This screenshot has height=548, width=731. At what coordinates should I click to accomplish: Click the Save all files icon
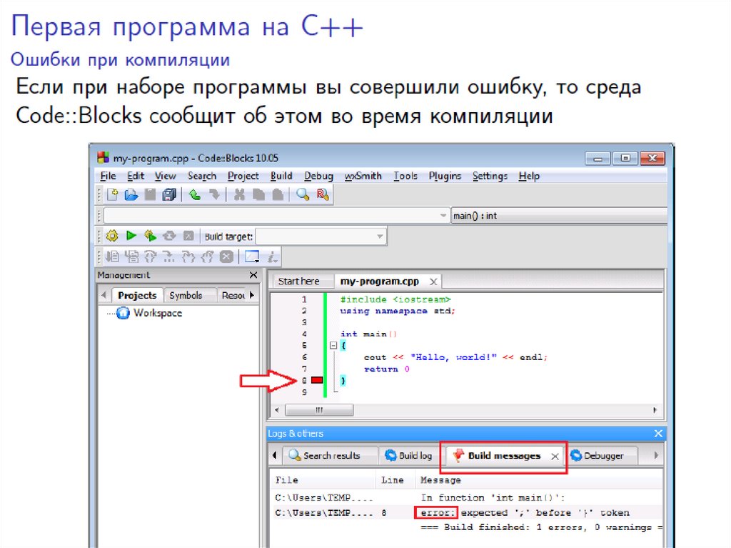[x=169, y=194]
